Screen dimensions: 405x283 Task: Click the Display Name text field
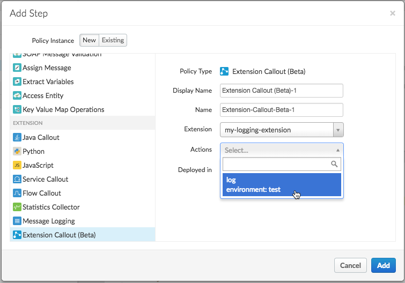click(x=282, y=91)
